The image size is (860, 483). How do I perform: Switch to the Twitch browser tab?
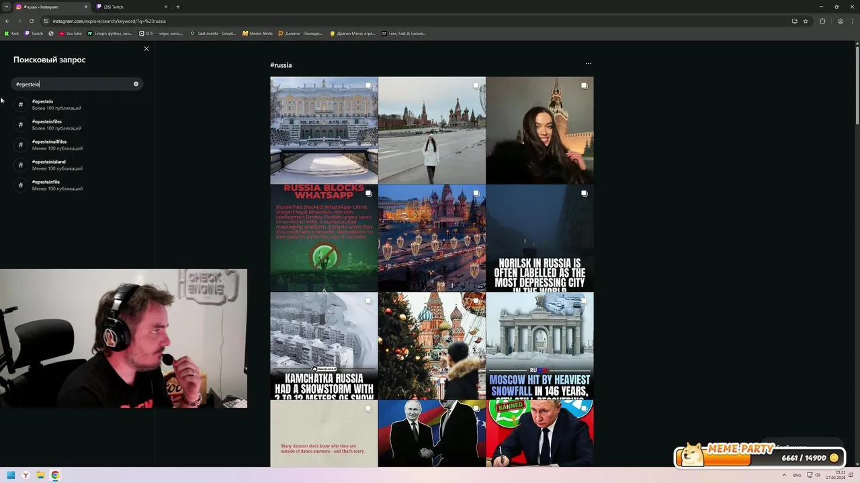[131, 7]
